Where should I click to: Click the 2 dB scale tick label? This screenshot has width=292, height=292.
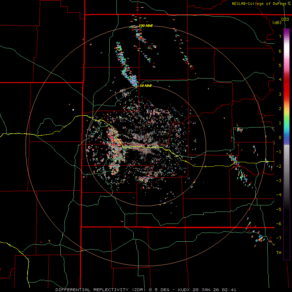pyautogui.click(x=280, y=109)
